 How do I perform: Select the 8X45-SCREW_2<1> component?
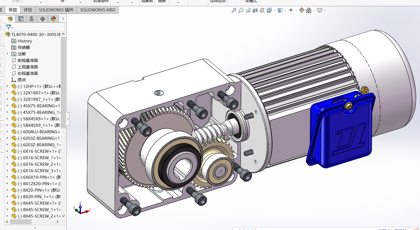click(x=36, y=216)
